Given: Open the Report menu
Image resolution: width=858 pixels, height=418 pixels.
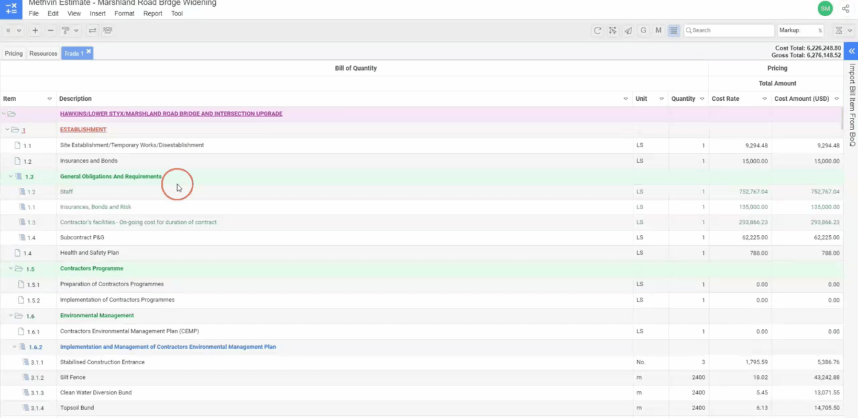Looking at the screenshot, I should (x=153, y=14).
